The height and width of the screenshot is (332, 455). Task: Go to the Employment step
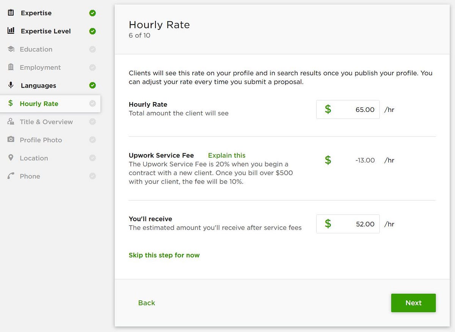click(40, 68)
